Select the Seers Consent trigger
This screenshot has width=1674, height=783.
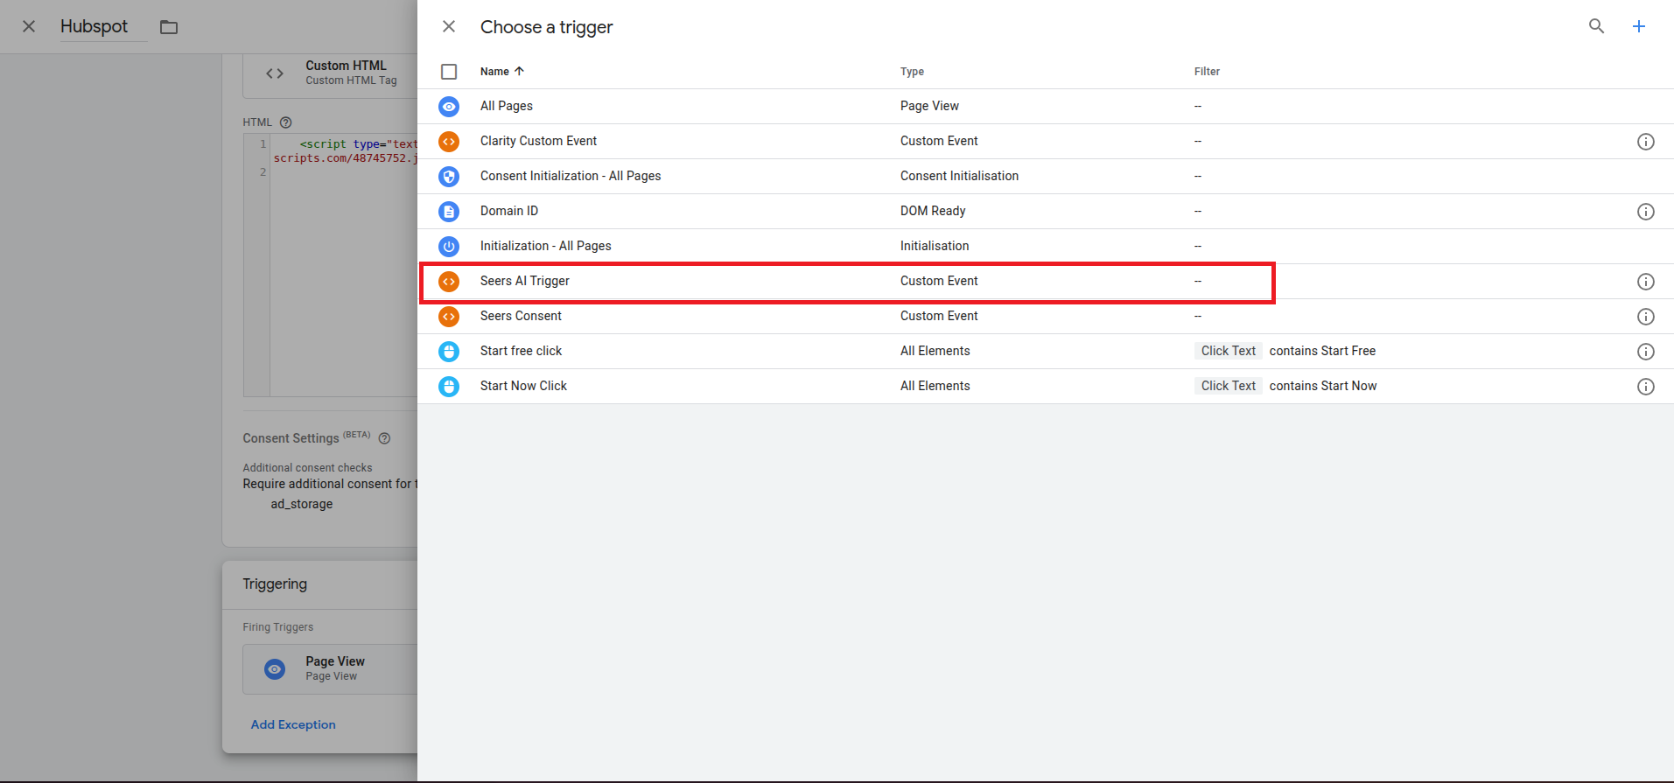coord(521,316)
